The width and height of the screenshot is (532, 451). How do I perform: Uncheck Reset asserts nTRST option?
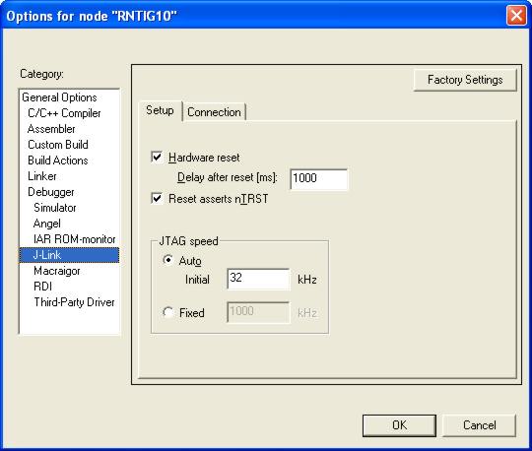[x=157, y=198]
